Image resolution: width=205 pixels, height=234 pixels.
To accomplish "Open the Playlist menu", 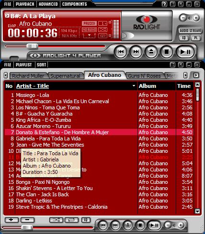I will (24, 65).
